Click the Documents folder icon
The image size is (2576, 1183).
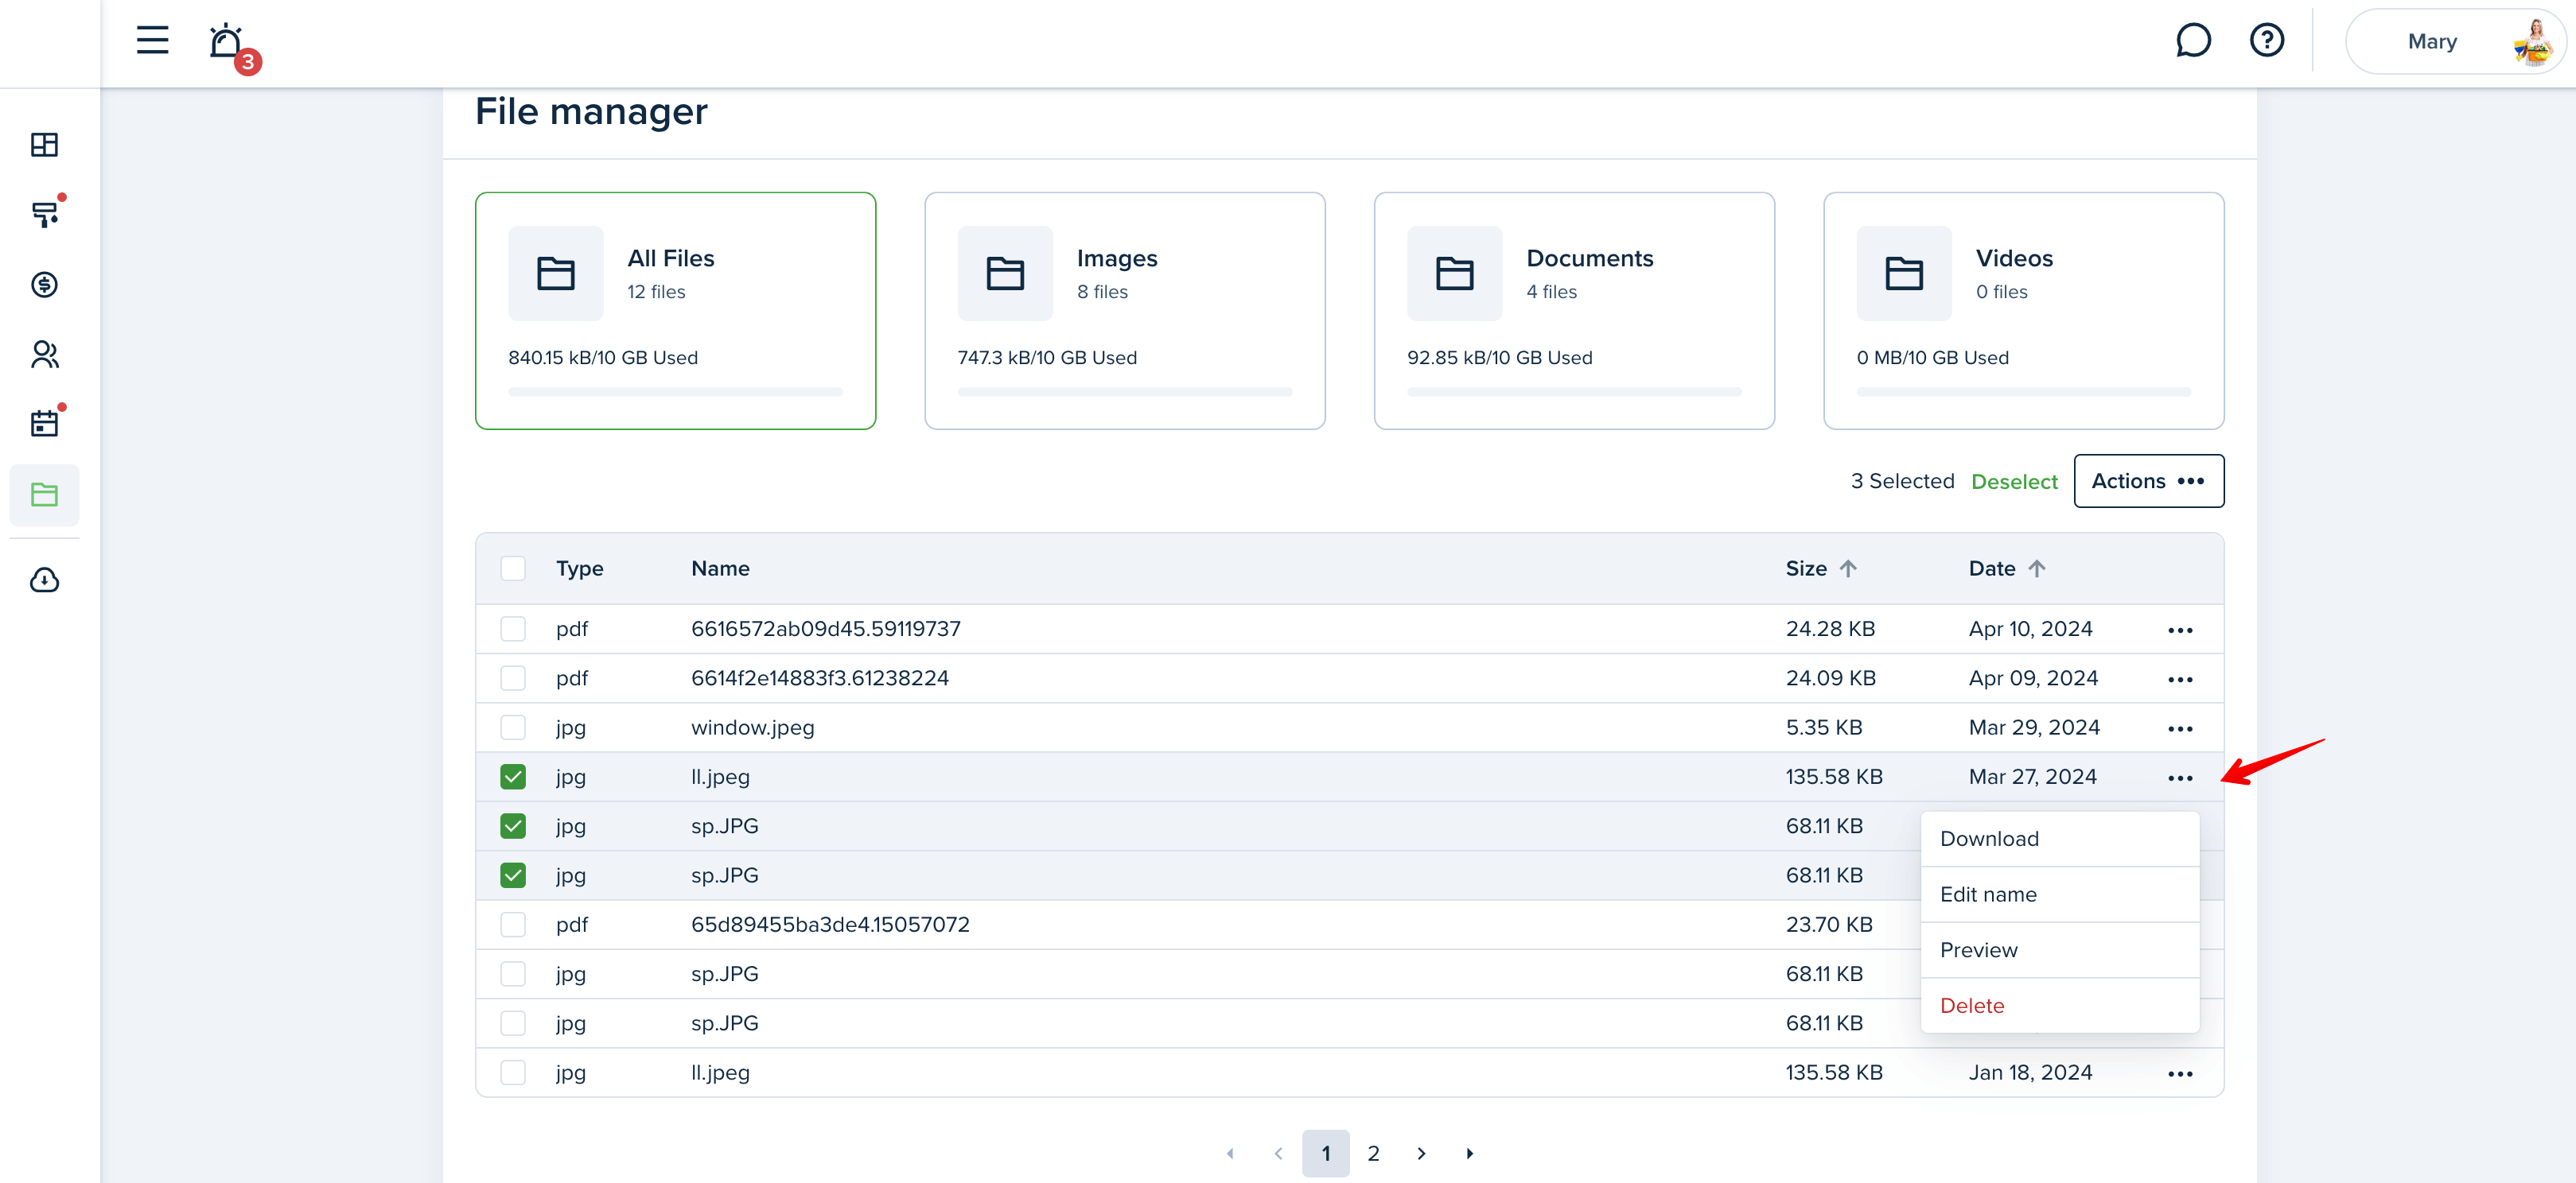pyautogui.click(x=1454, y=273)
